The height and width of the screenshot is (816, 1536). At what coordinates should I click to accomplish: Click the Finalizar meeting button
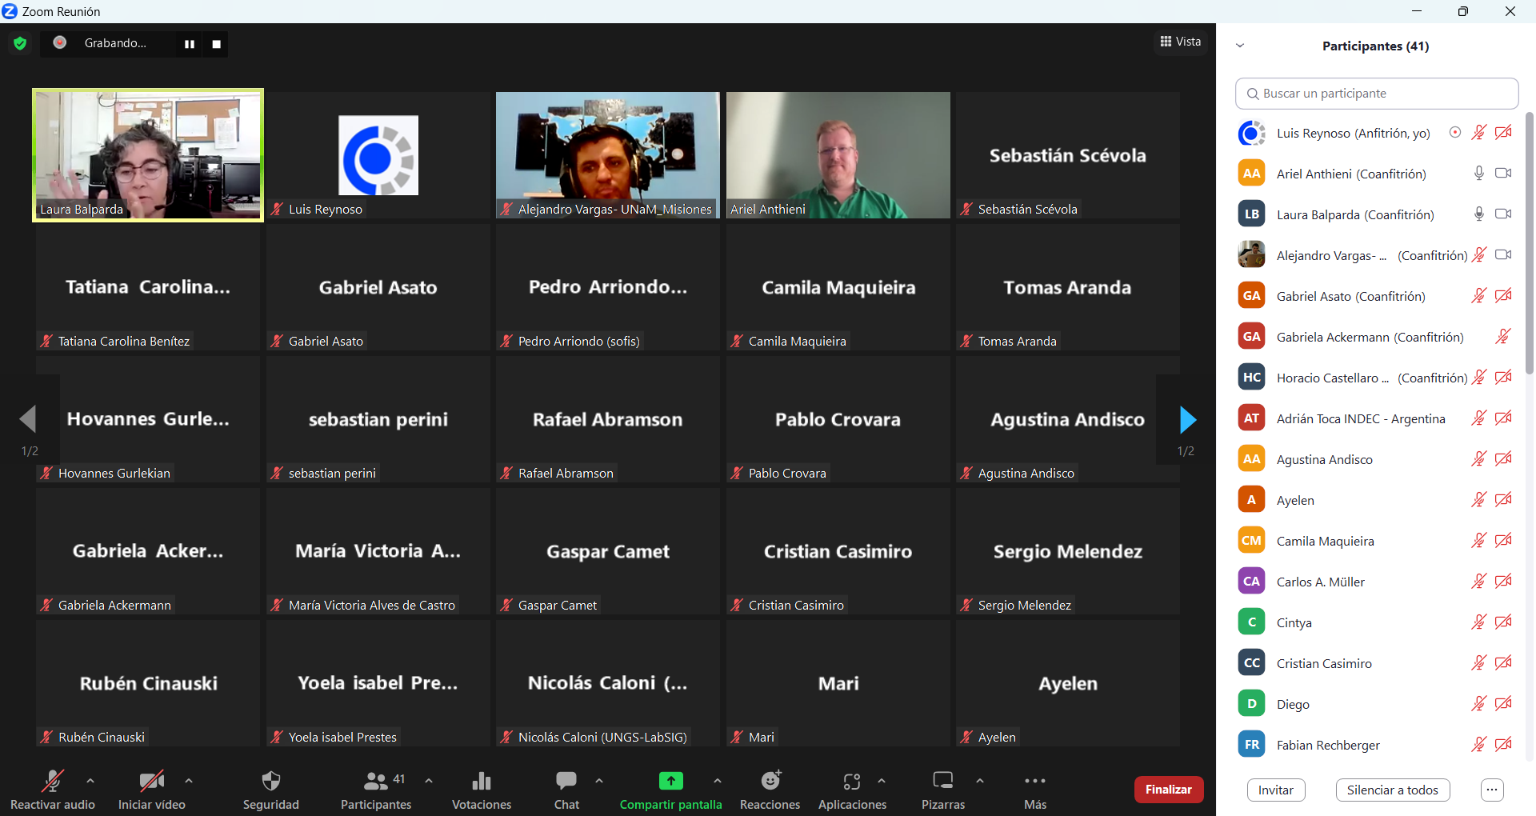(1168, 790)
